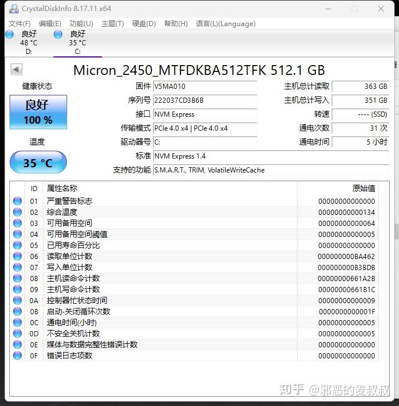Select the C: disk tab at 35 °C
The image size is (399, 406).
[78, 43]
